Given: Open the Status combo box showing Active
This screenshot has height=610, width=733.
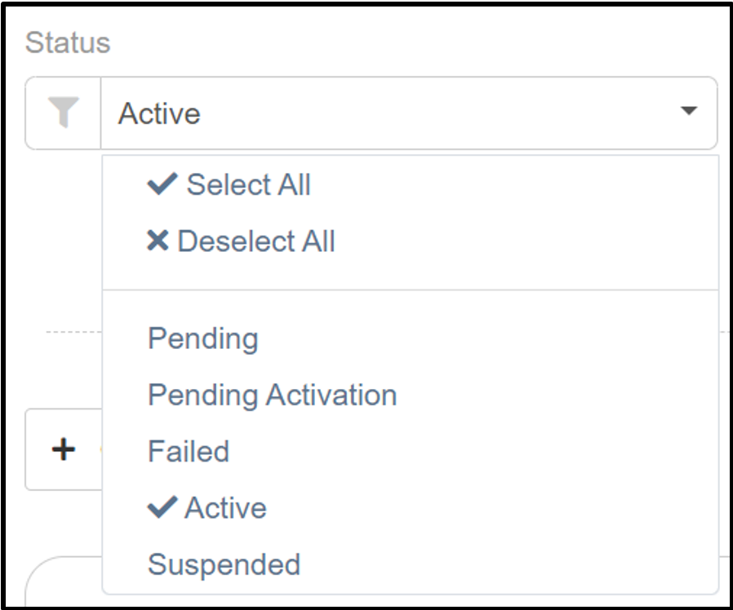Looking at the screenshot, I should (x=409, y=113).
